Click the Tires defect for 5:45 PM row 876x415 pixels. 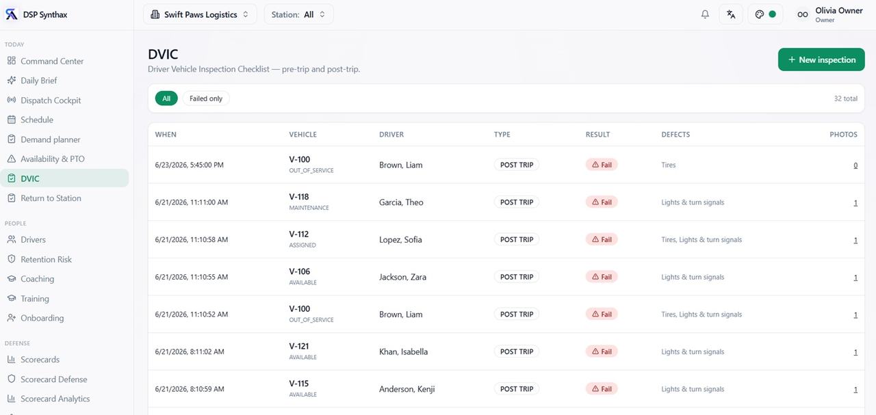(669, 165)
